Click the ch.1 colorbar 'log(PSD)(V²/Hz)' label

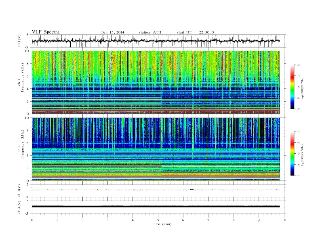pyautogui.click(x=303, y=88)
